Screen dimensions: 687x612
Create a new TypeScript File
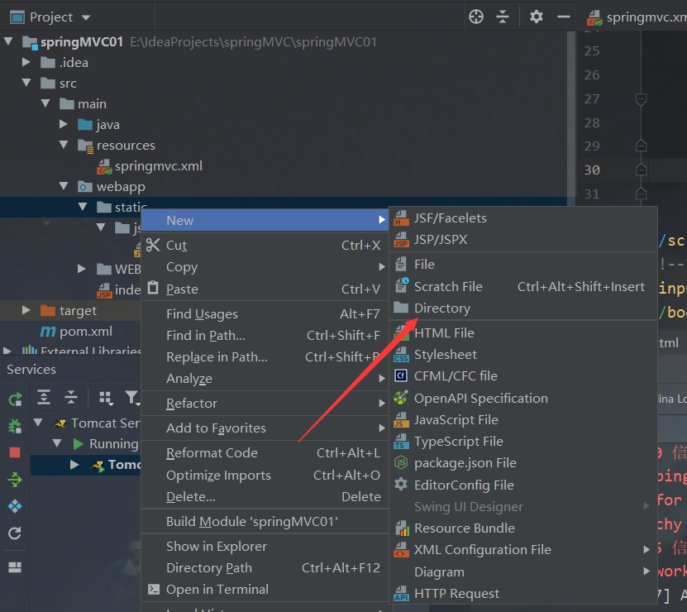pos(523,441)
